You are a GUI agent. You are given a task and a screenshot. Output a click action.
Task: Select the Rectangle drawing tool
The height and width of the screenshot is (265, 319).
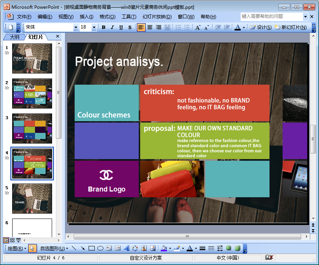(92, 248)
